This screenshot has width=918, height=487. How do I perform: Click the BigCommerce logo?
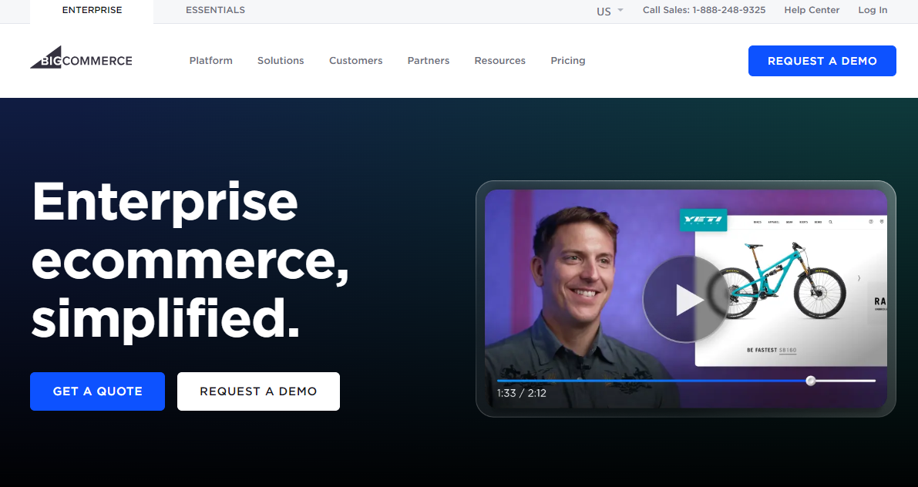click(82, 58)
